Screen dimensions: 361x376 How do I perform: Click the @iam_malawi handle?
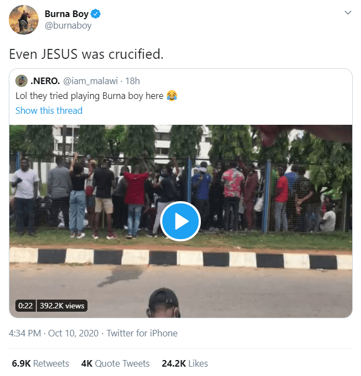91,81
